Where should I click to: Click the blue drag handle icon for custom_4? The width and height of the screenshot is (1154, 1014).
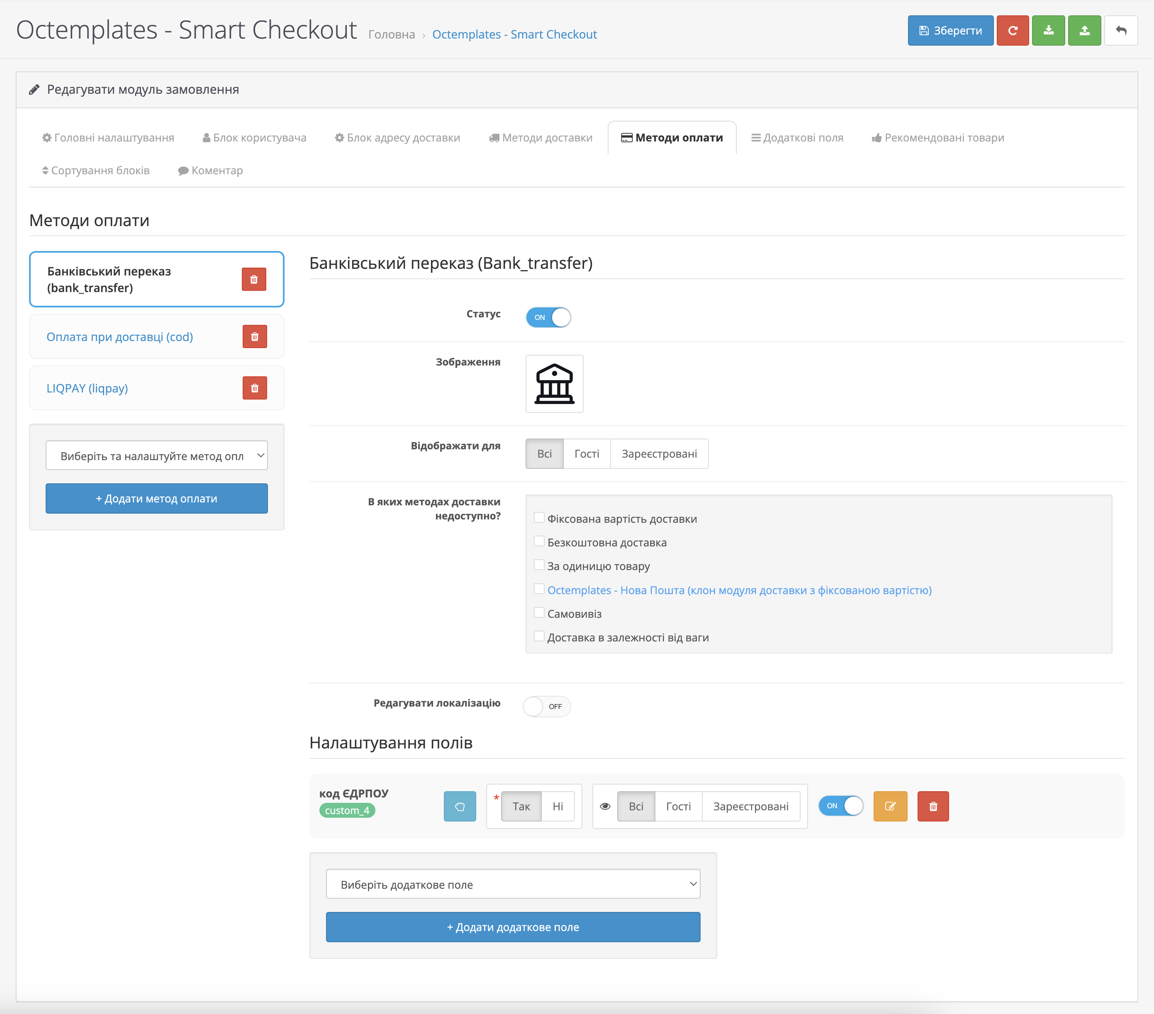pyautogui.click(x=460, y=806)
